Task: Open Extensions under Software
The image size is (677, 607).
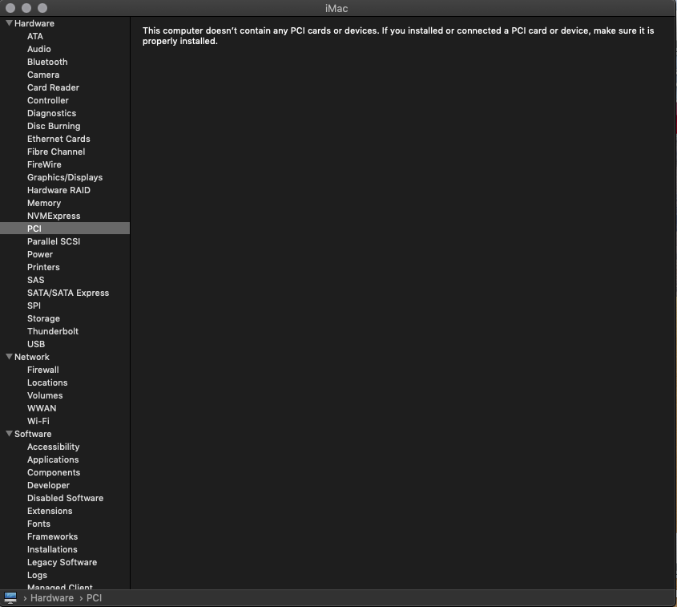Action: click(x=50, y=511)
